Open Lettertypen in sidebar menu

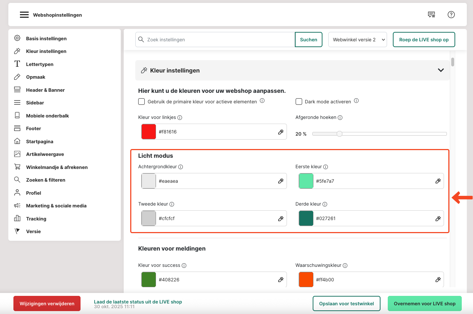(x=40, y=64)
